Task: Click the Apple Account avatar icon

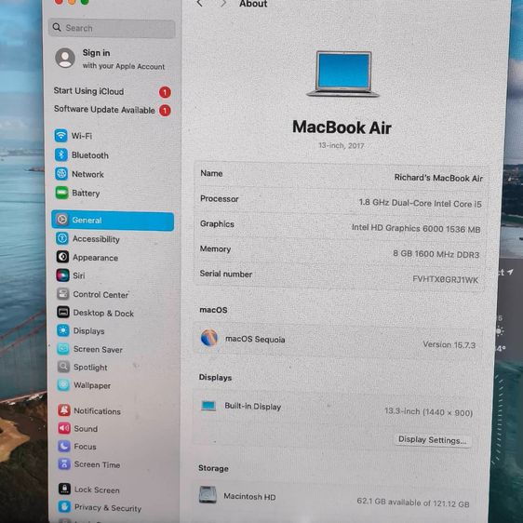Action: pyautogui.click(x=65, y=58)
